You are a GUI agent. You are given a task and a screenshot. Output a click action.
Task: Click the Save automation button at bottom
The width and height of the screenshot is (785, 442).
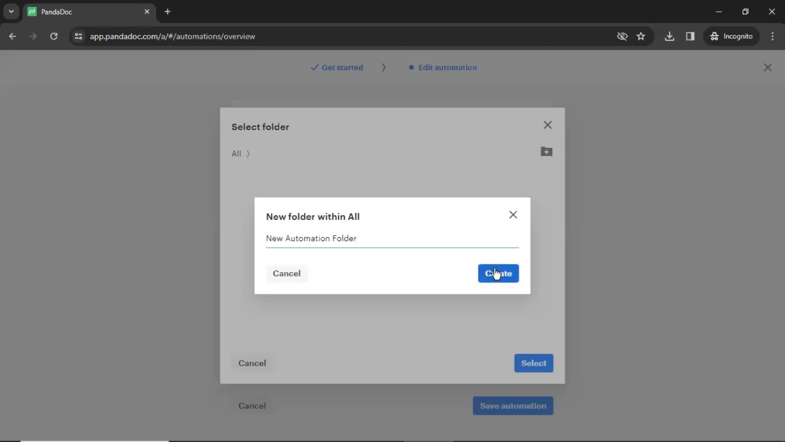coord(513,406)
